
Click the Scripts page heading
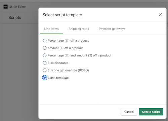15,17
